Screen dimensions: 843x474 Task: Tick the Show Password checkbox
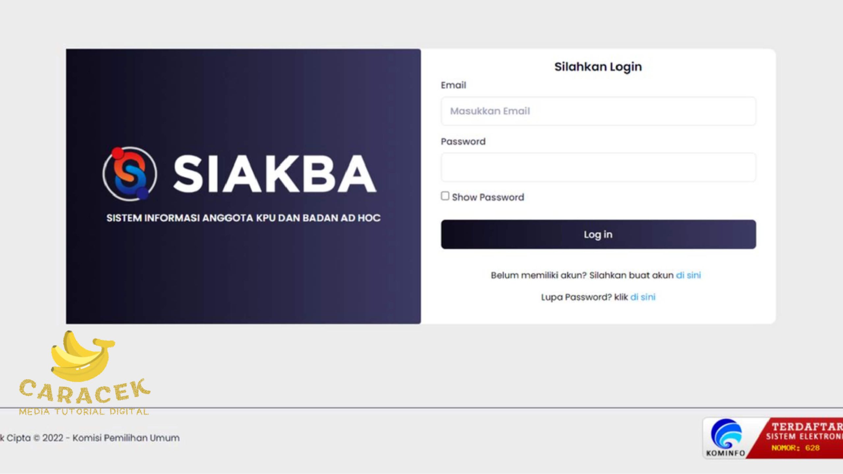click(445, 196)
